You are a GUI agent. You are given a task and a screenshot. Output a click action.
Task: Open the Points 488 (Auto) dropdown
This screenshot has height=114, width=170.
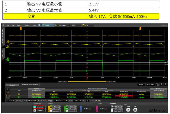click(32, 101)
